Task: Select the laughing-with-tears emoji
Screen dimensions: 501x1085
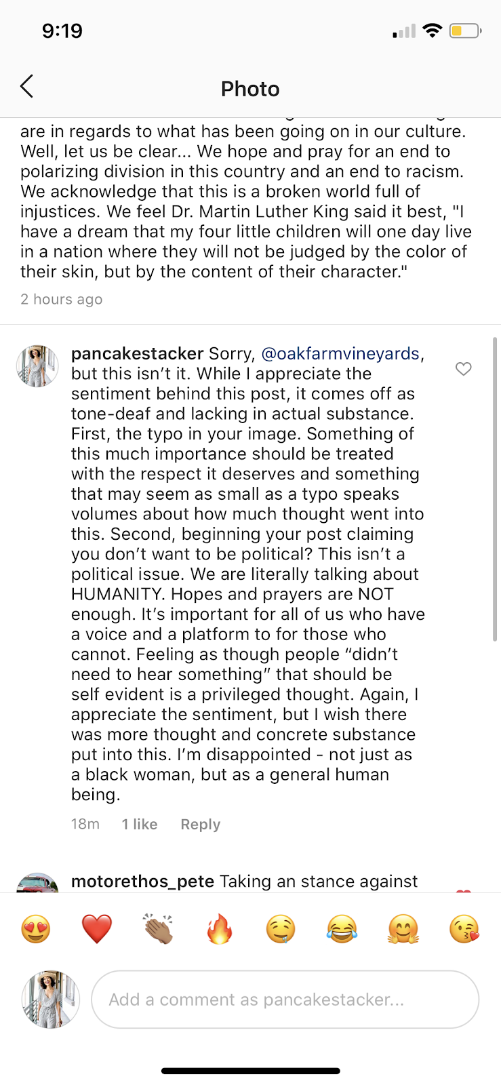Action: [x=341, y=928]
